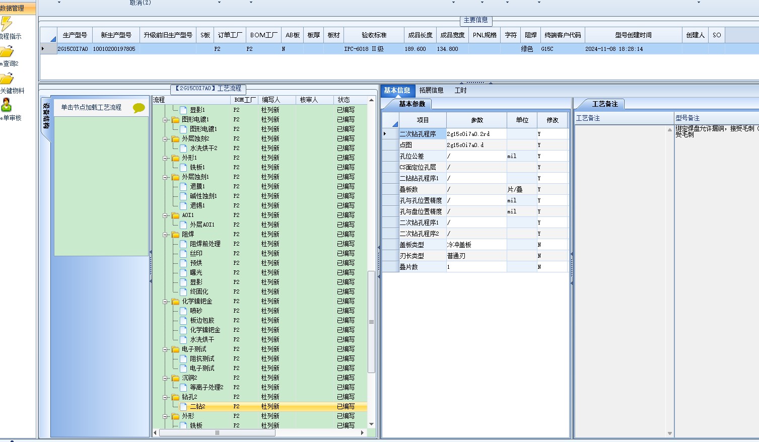Image resolution: width=759 pixels, height=442 pixels.
Task: Edit the 盖板类型 value 冷冲盖板
Action: point(476,245)
